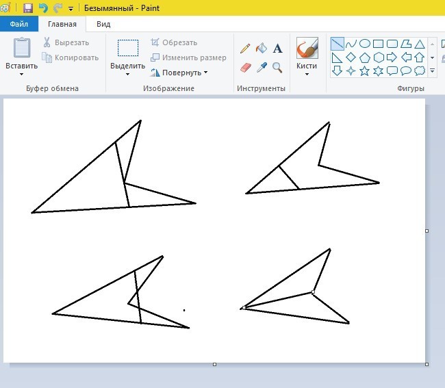The image size is (445, 388).
Task: Select the Color picker eyedropper tool
Action: (262, 67)
